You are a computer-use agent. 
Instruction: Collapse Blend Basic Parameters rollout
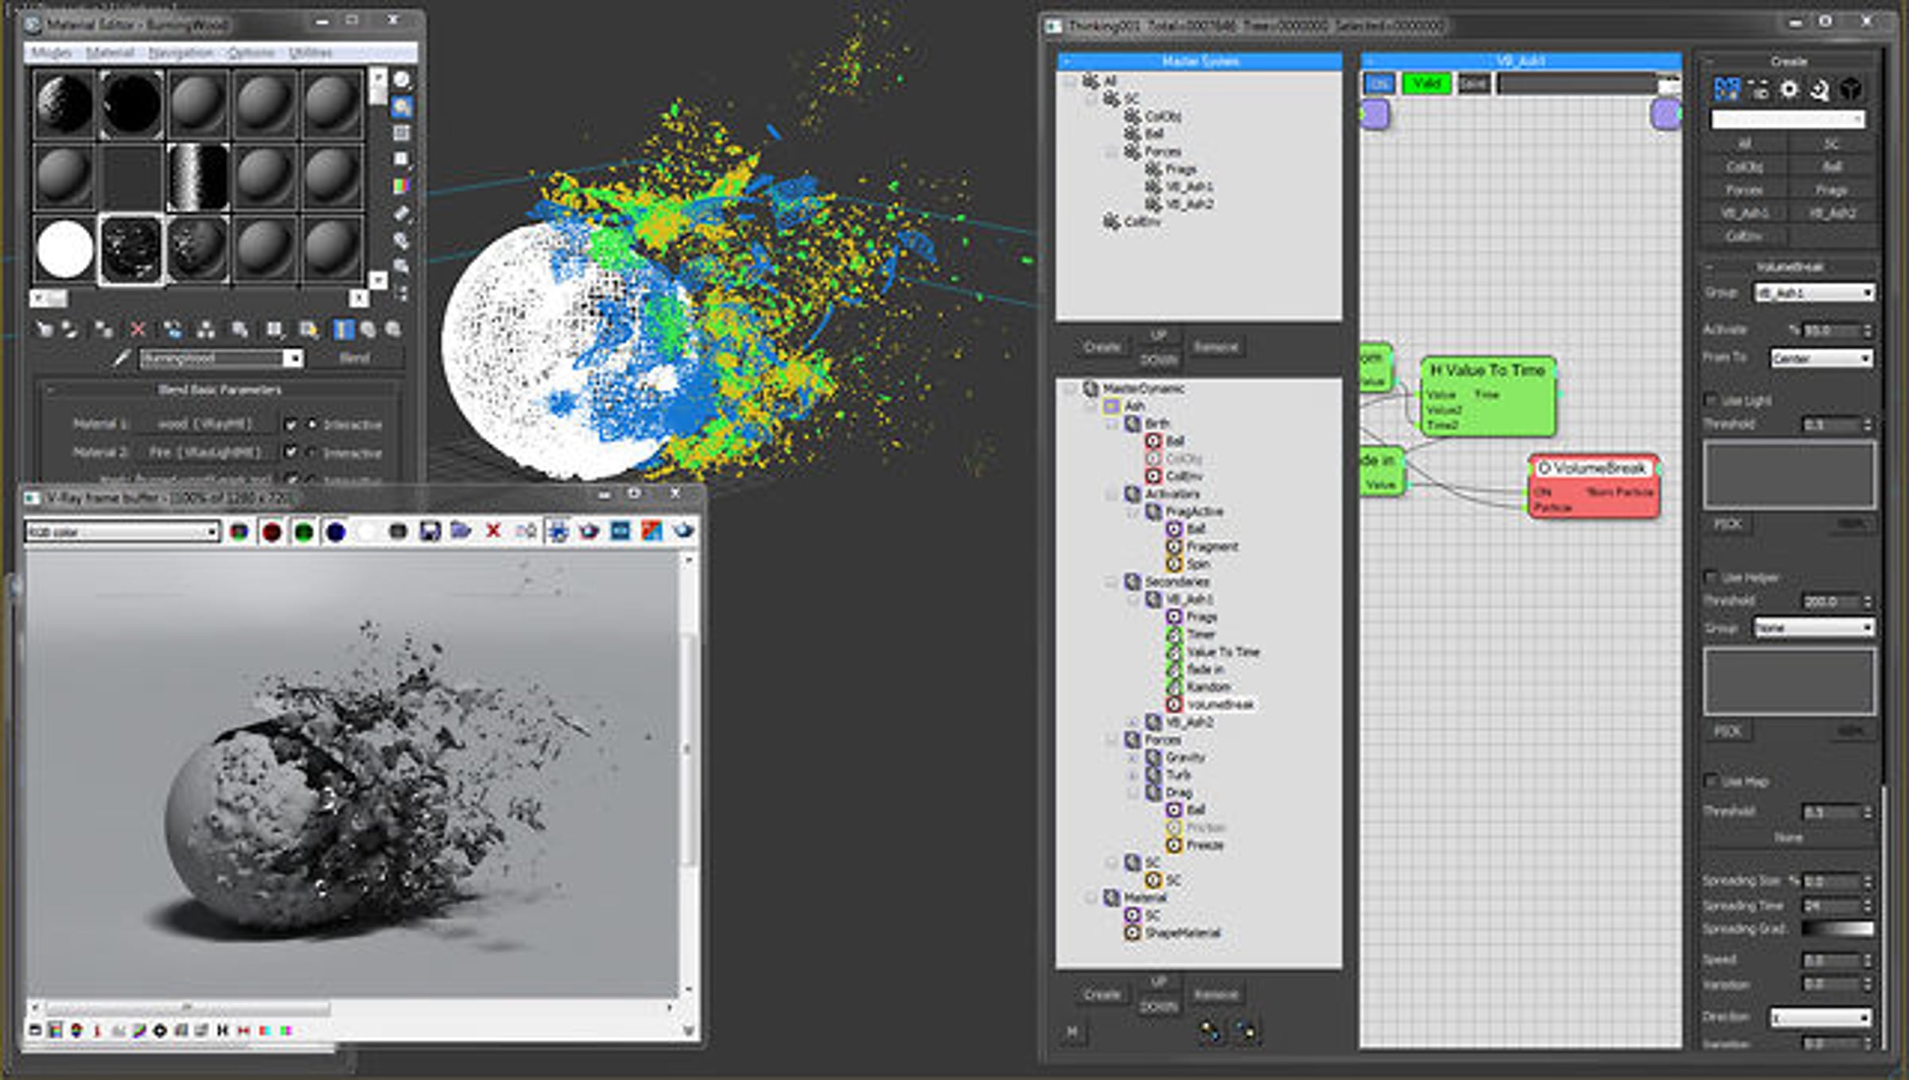point(50,390)
